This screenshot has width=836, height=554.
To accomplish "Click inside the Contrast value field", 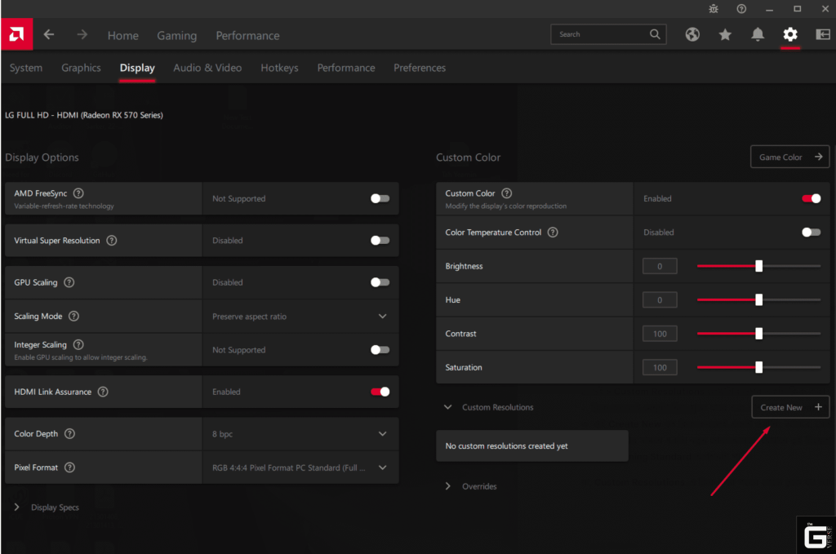I will pyautogui.click(x=659, y=333).
